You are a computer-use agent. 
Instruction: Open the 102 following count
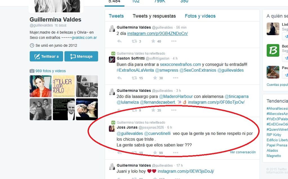(136, 1)
